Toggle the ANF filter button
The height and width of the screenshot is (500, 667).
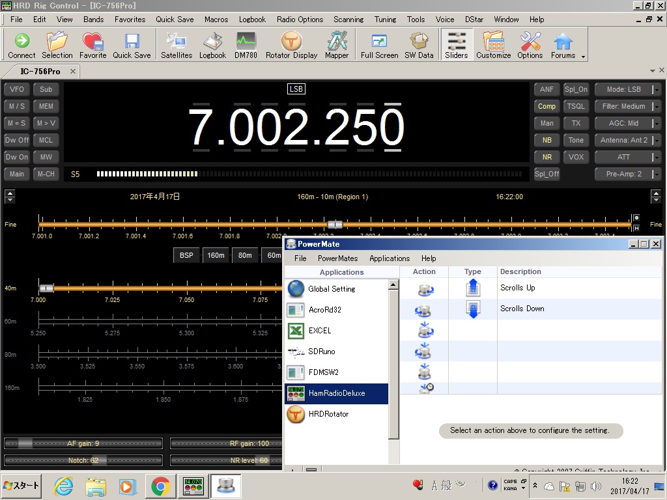(546, 89)
